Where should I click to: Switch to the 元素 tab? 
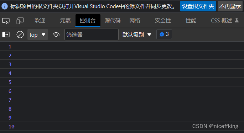pos(65,21)
